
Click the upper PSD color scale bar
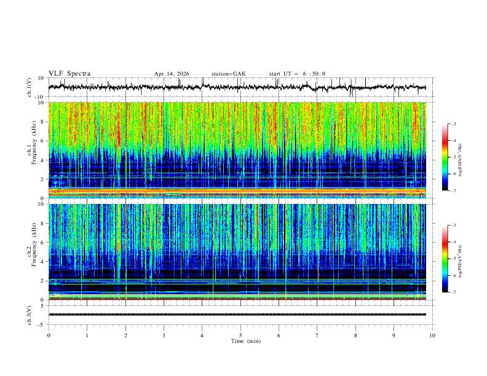click(x=445, y=157)
